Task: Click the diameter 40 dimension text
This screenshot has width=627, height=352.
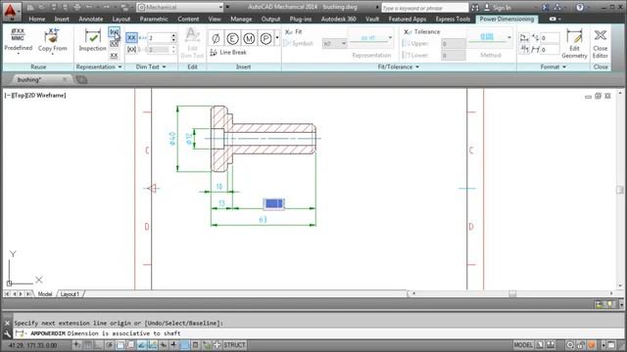Action: (x=172, y=138)
